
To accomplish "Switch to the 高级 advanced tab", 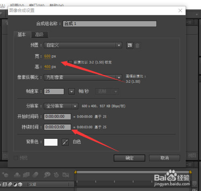I will pyautogui.click(x=39, y=35).
